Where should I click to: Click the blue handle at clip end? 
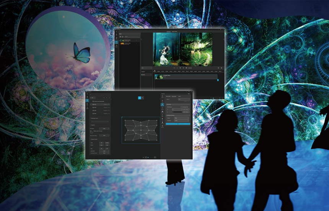click(x=218, y=80)
